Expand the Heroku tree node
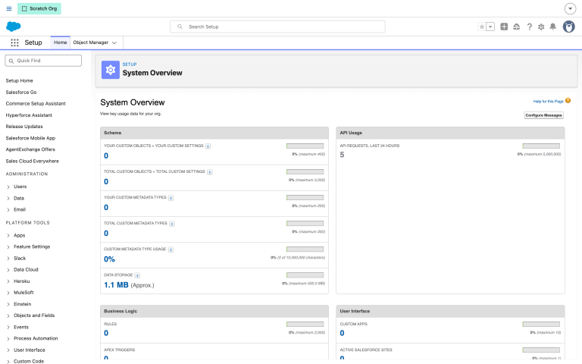This screenshot has width=582, height=364. pyautogui.click(x=8, y=281)
